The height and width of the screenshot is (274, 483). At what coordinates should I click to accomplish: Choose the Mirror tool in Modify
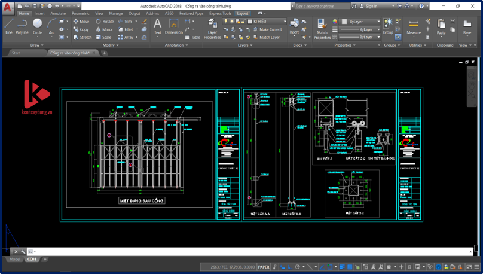coord(103,29)
